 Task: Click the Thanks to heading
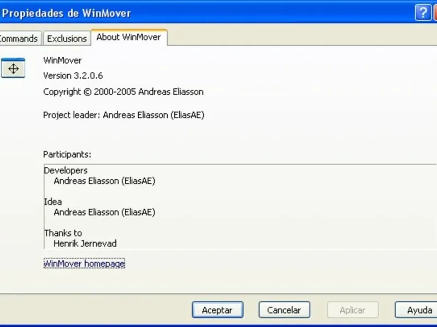pyautogui.click(x=63, y=233)
